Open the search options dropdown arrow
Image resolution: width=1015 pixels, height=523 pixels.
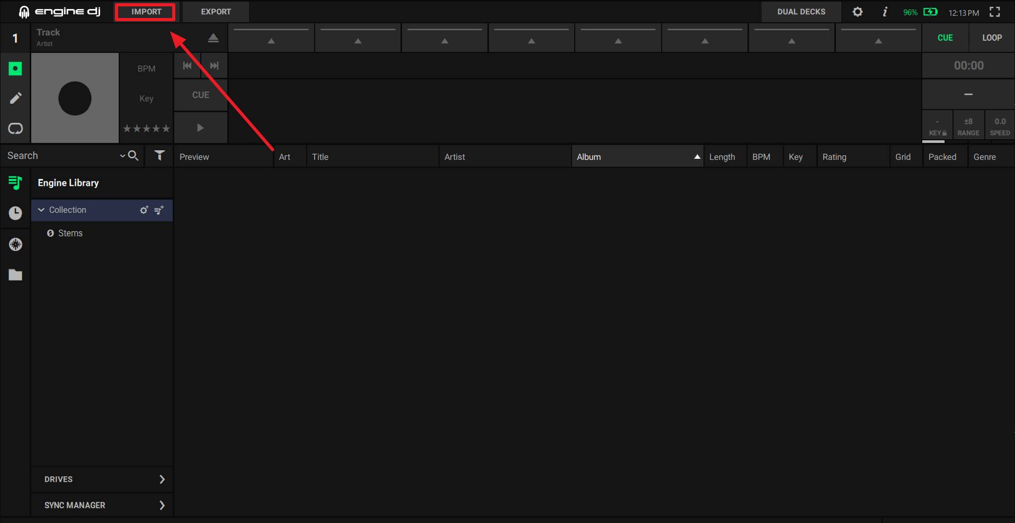click(122, 156)
